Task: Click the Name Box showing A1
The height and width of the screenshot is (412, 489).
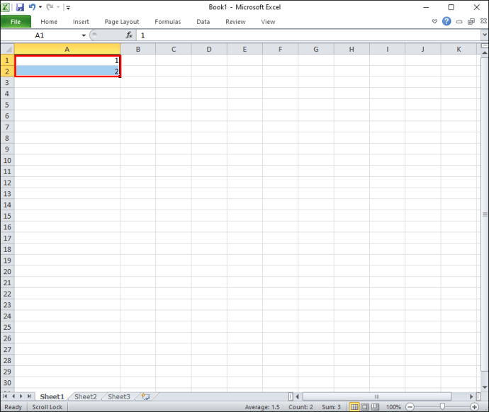Action: (40, 35)
